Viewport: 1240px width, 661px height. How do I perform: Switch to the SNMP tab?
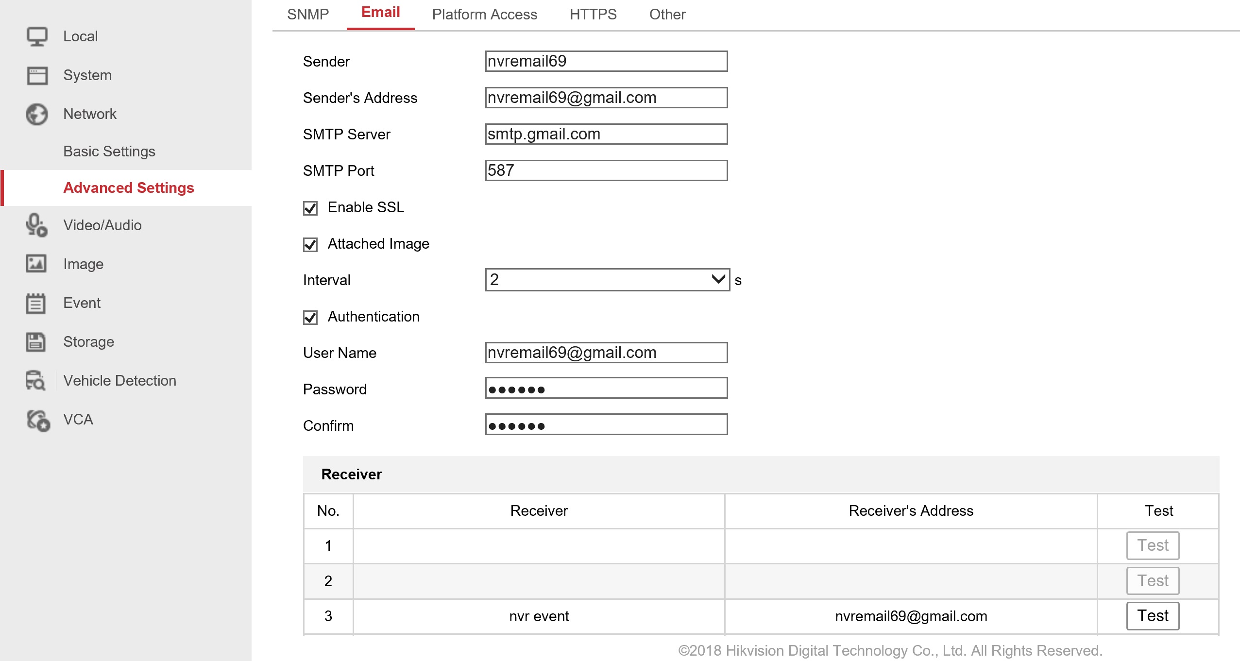click(308, 15)
